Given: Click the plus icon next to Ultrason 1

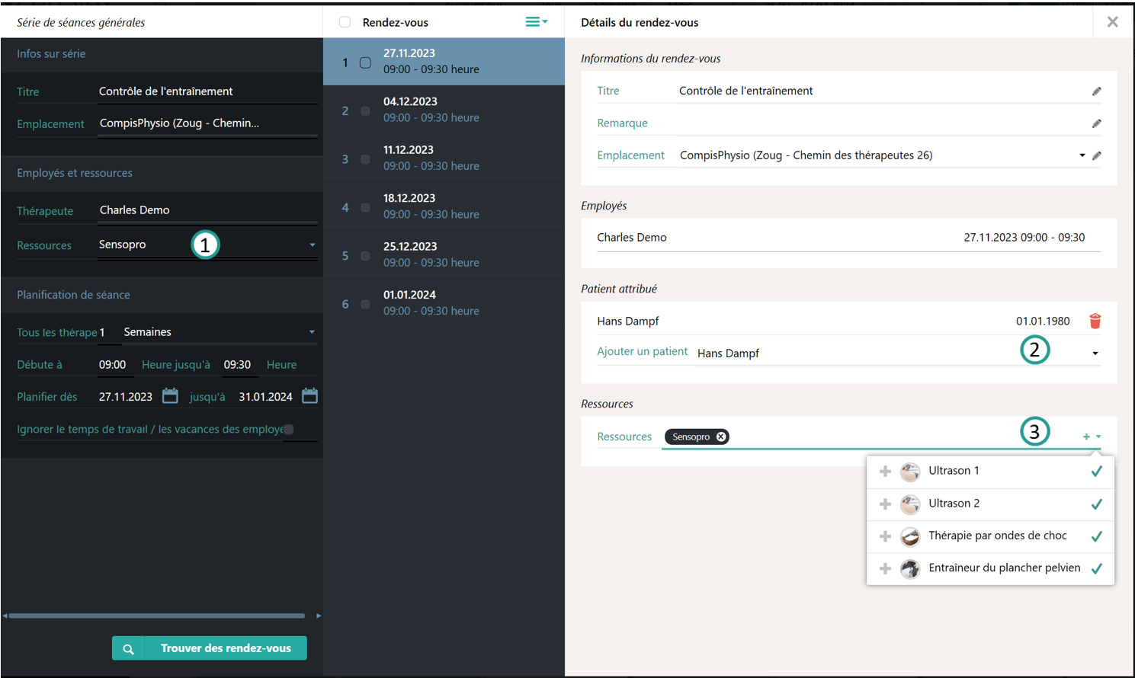Looking at the screenshot, I should [885, 472].
